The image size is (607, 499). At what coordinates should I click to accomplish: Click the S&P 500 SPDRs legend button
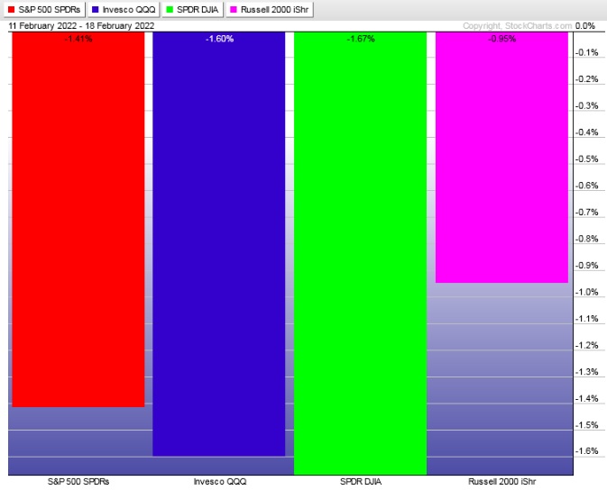pyautogui.click(x=44, y=10)
